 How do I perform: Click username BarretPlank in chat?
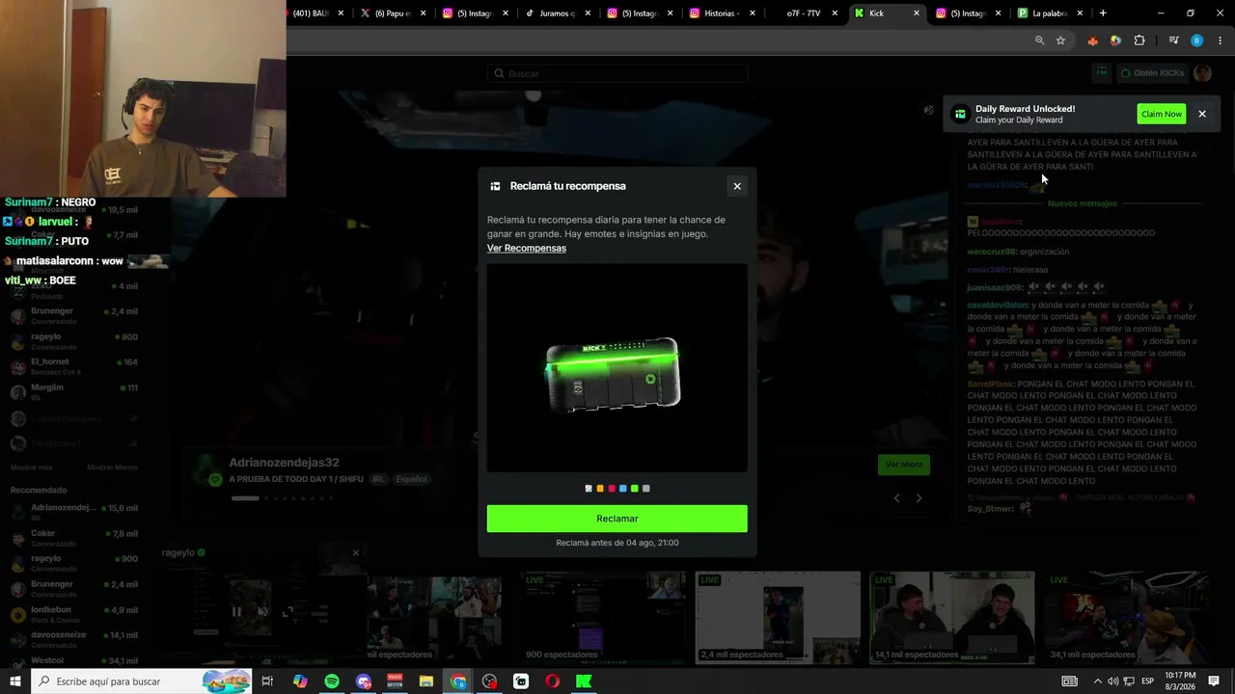tap(991, 384)
